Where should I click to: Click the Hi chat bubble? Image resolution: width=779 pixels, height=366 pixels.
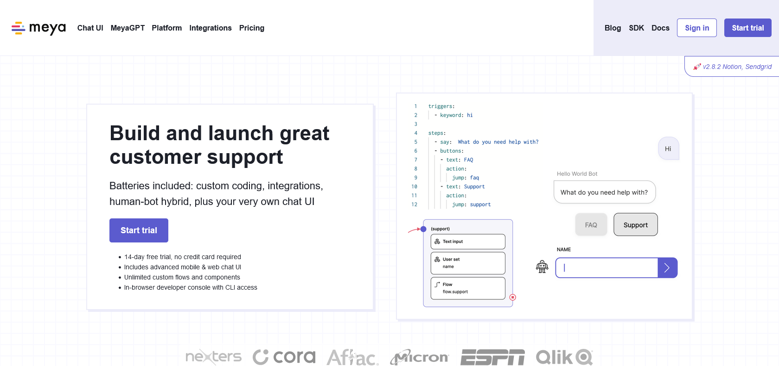click(x=669, y=149)
